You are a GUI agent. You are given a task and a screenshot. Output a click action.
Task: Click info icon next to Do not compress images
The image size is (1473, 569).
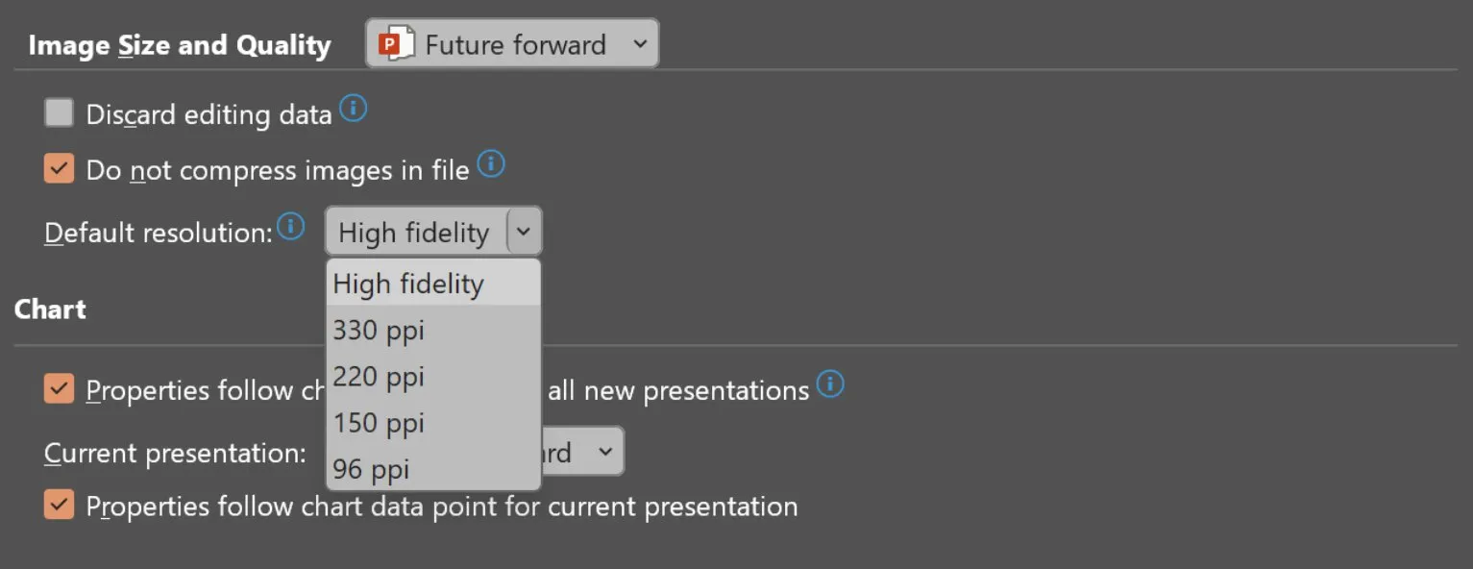click(491, 165)
